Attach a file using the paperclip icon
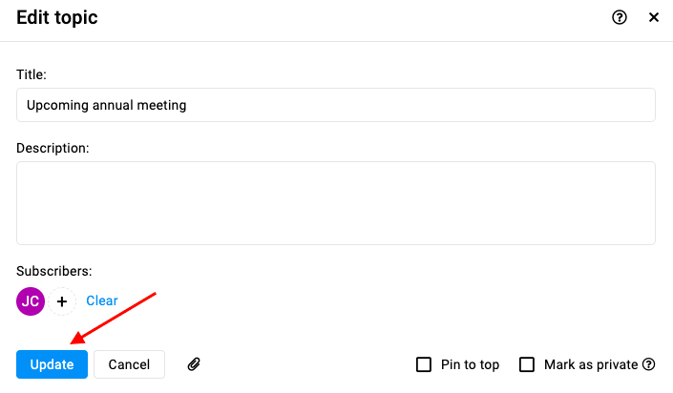The image size is (673, 393). pos(194,364)
